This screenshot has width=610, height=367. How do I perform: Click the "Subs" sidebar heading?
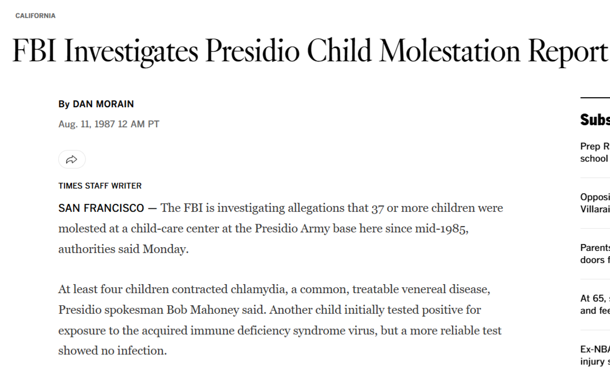pyautogui.click(x=595, y=120)
